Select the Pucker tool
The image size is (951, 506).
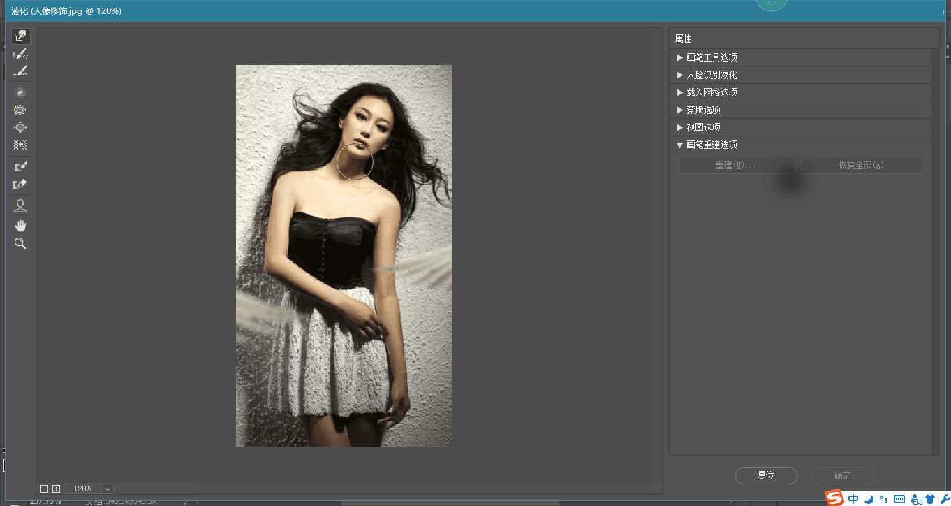20,109
